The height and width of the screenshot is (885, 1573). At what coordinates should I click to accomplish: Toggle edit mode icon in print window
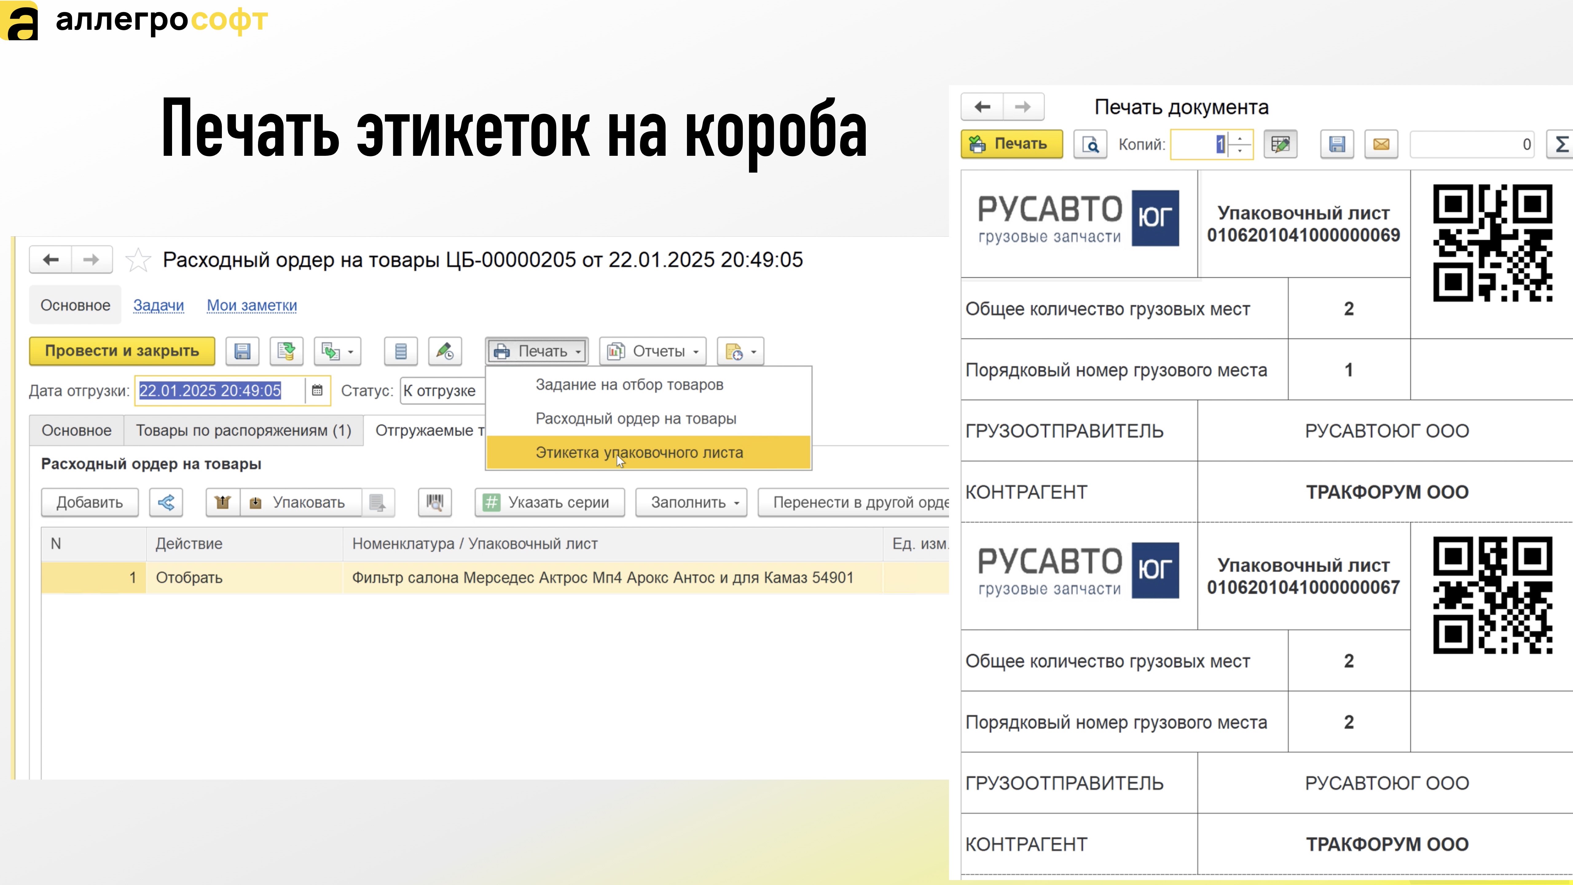[1280, 144]
